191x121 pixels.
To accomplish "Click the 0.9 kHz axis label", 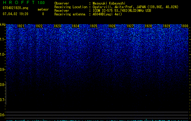I will click(2, 70).
